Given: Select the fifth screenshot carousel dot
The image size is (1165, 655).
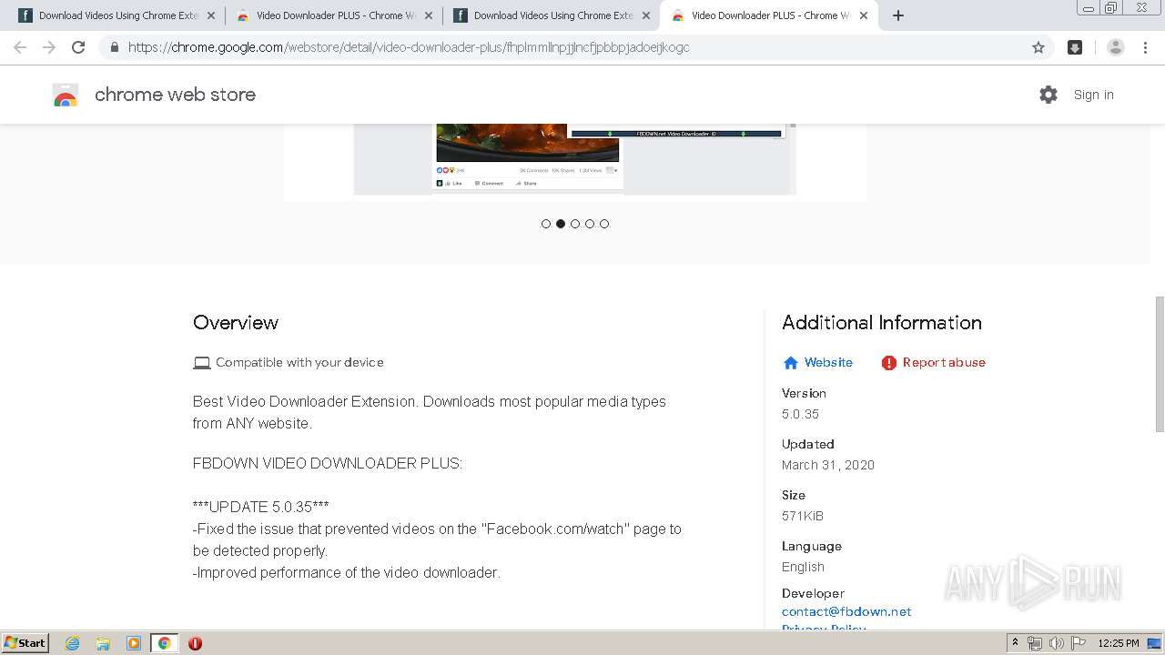Looking at the screenshot, I should pos(604,224).
